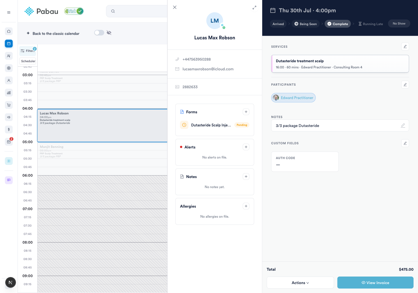Edit the appointment note pencil icon
This screenshot has height=293, width=418.
tap(403, 126)
